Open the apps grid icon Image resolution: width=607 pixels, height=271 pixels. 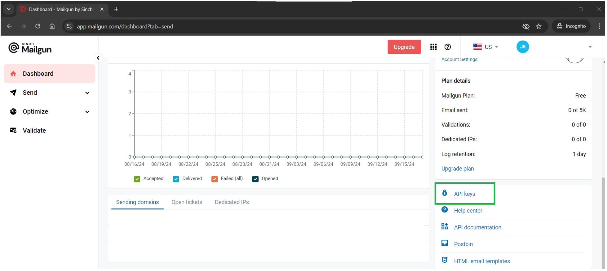(433, 47)
